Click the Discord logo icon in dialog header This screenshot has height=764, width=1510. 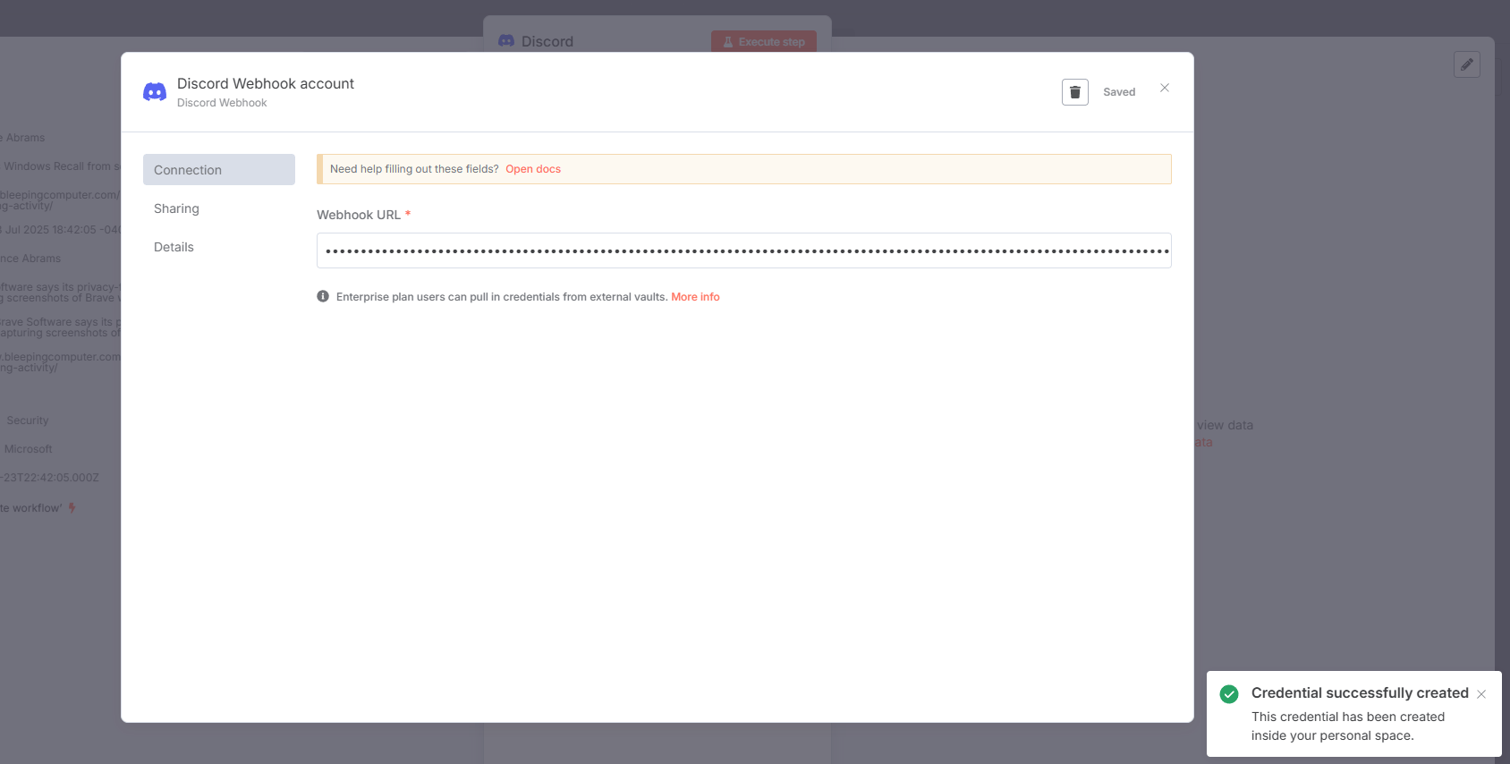[x=155, y=92]
